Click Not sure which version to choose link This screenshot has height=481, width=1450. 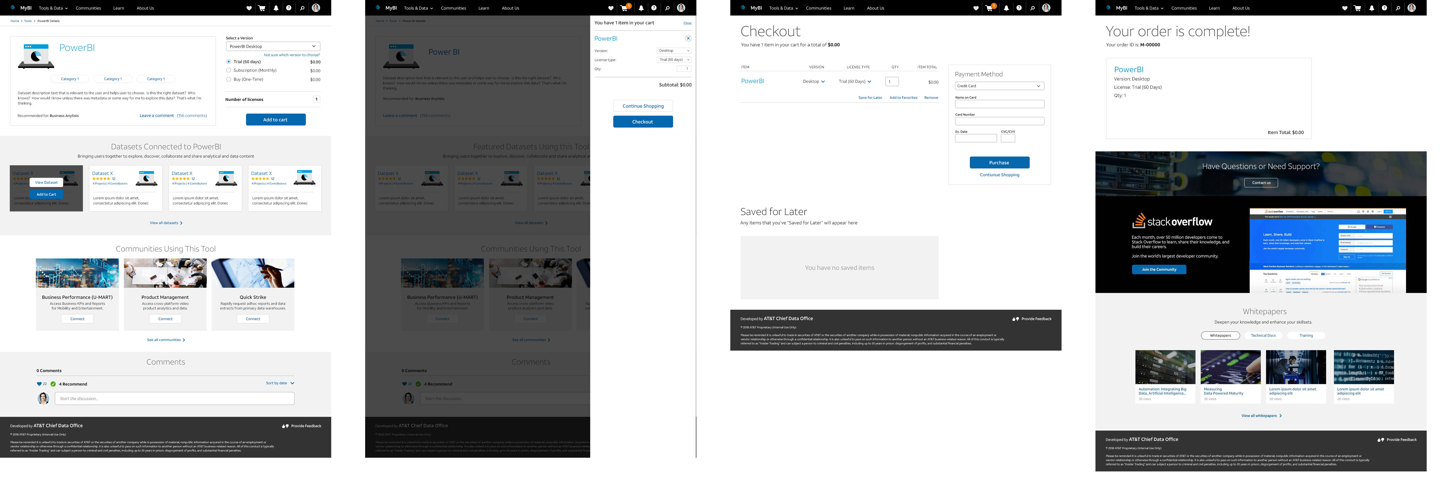click(292, 55)
